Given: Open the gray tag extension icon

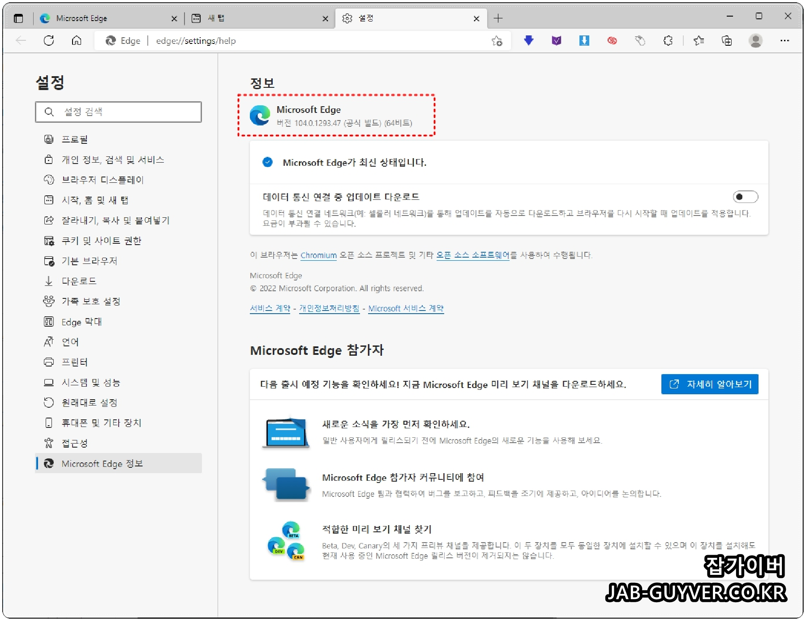Looking at the screenshot, I should [640, 41].
